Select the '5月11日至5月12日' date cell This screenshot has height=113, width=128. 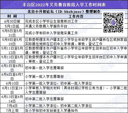pos(12,50)
